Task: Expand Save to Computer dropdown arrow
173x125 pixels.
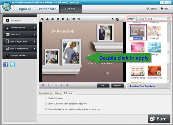Action: click(34, 27)
